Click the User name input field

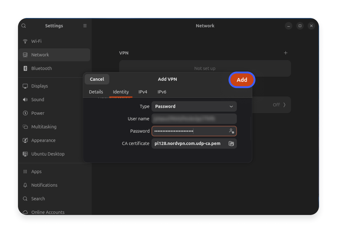coord(194,119)
